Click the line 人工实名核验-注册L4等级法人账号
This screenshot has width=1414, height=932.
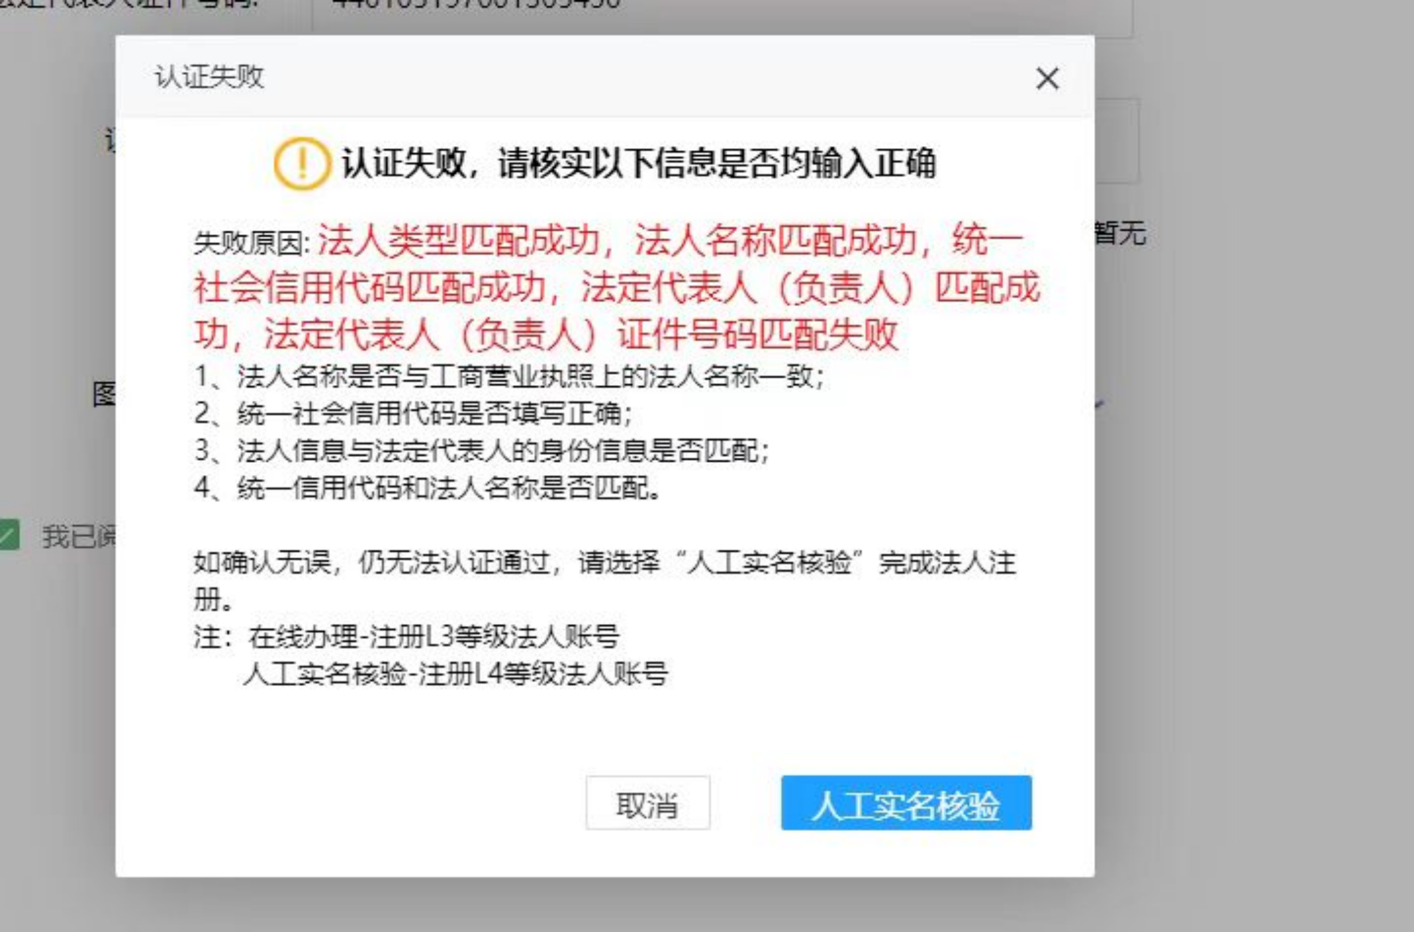[x=456, y=674]
